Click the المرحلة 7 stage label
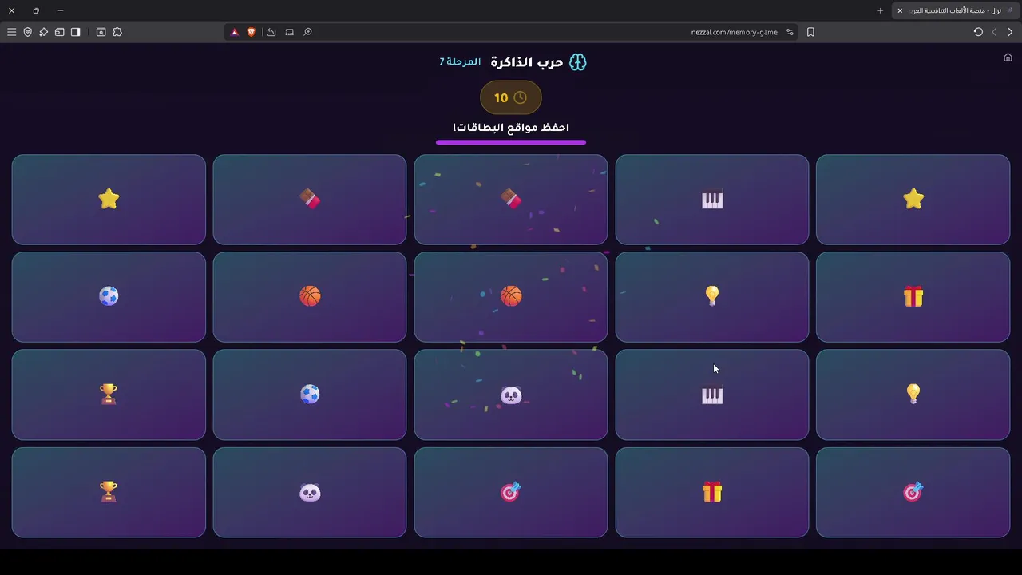The width and height of the screenshot is (1022, 575). coord(460,62)
